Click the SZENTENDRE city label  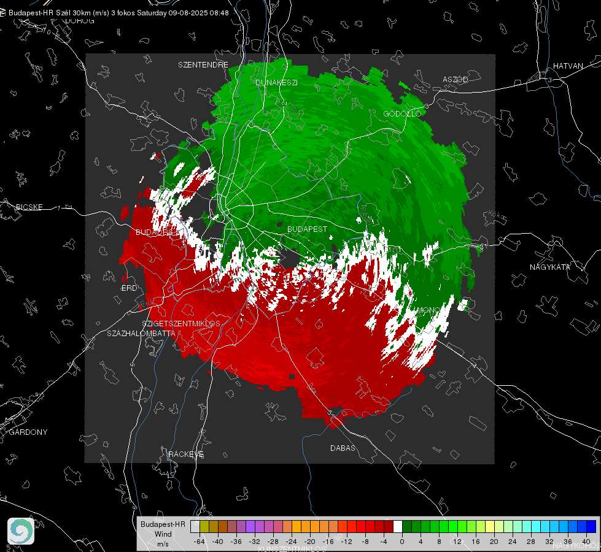pyautogui.click(x=203, y=65)
